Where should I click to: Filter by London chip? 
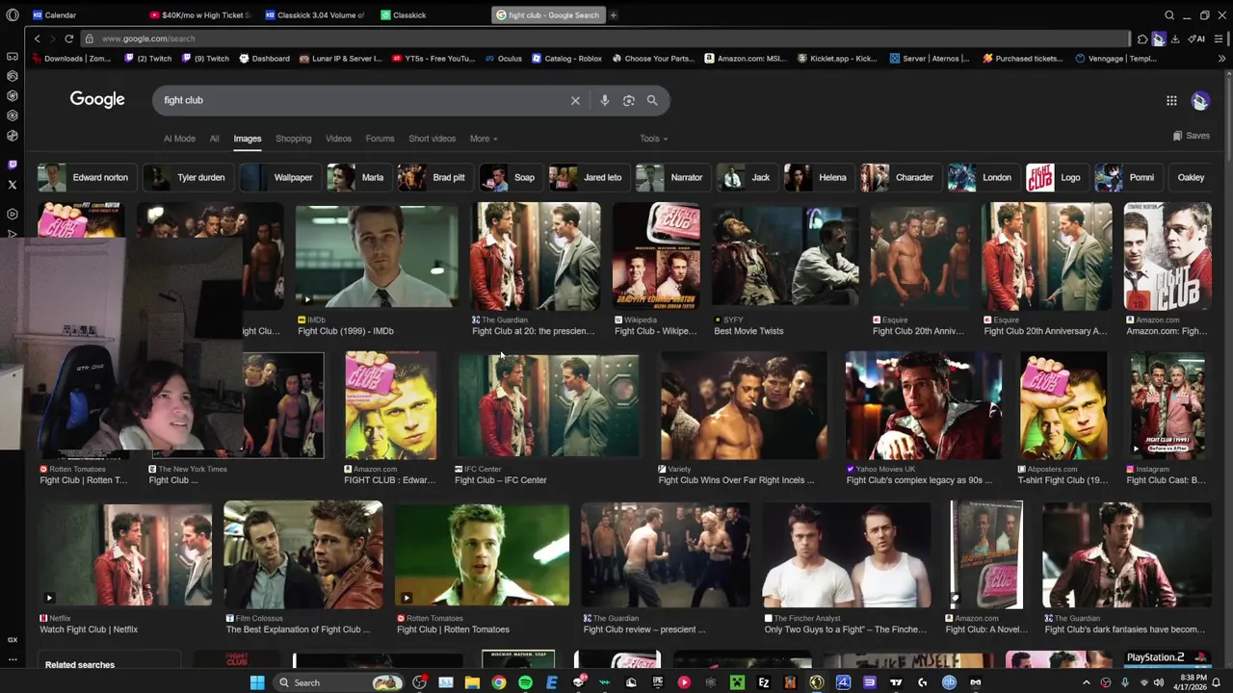point(982,177)
